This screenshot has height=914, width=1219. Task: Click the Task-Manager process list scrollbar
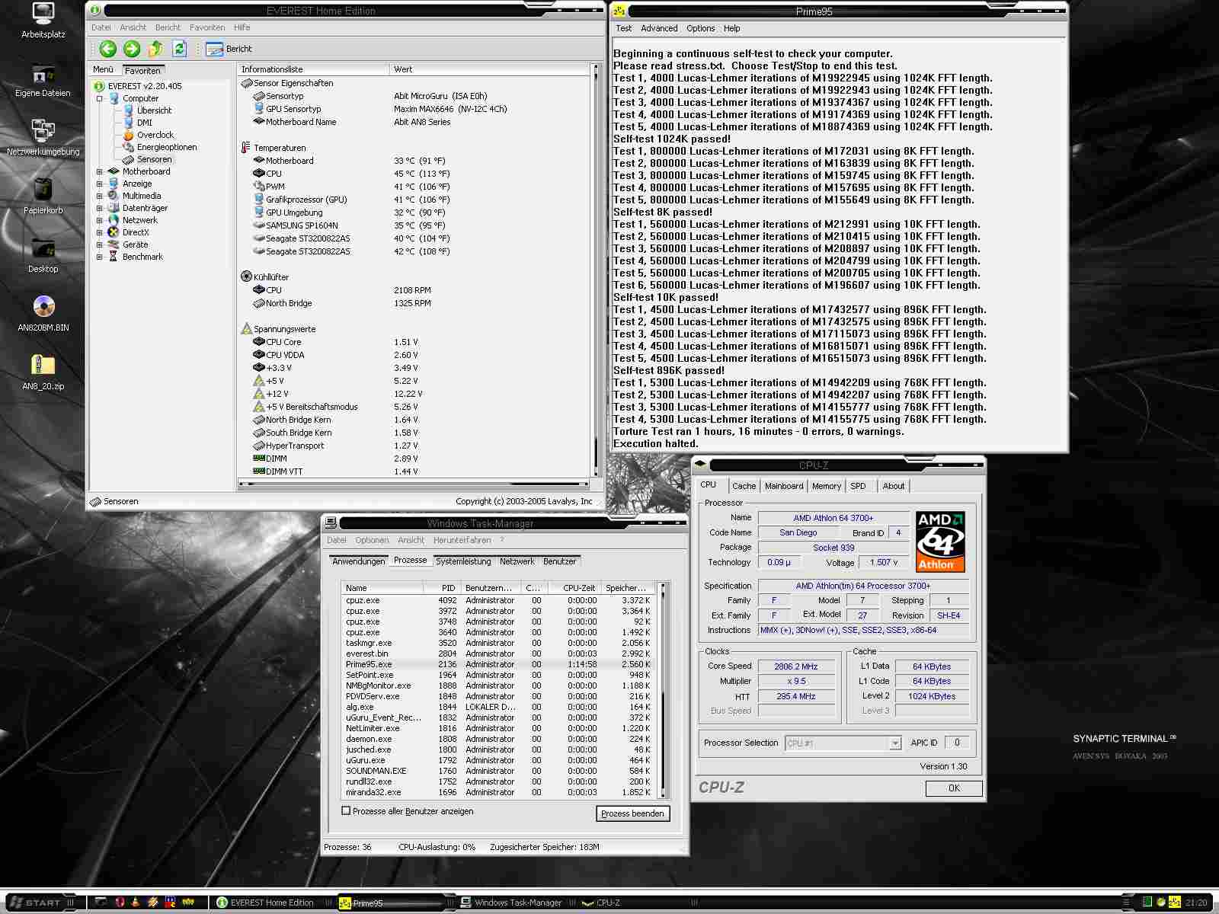[663, 691]
